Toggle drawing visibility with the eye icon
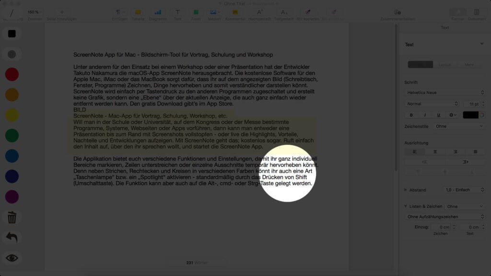The image size is (491, 276). point(12,258)
